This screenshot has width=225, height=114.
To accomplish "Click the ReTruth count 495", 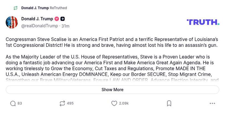I will point(70,104).
